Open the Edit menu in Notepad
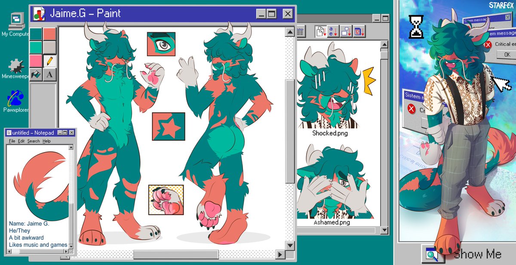The height and width of the screenshot is (265, 516). point(21,141)
